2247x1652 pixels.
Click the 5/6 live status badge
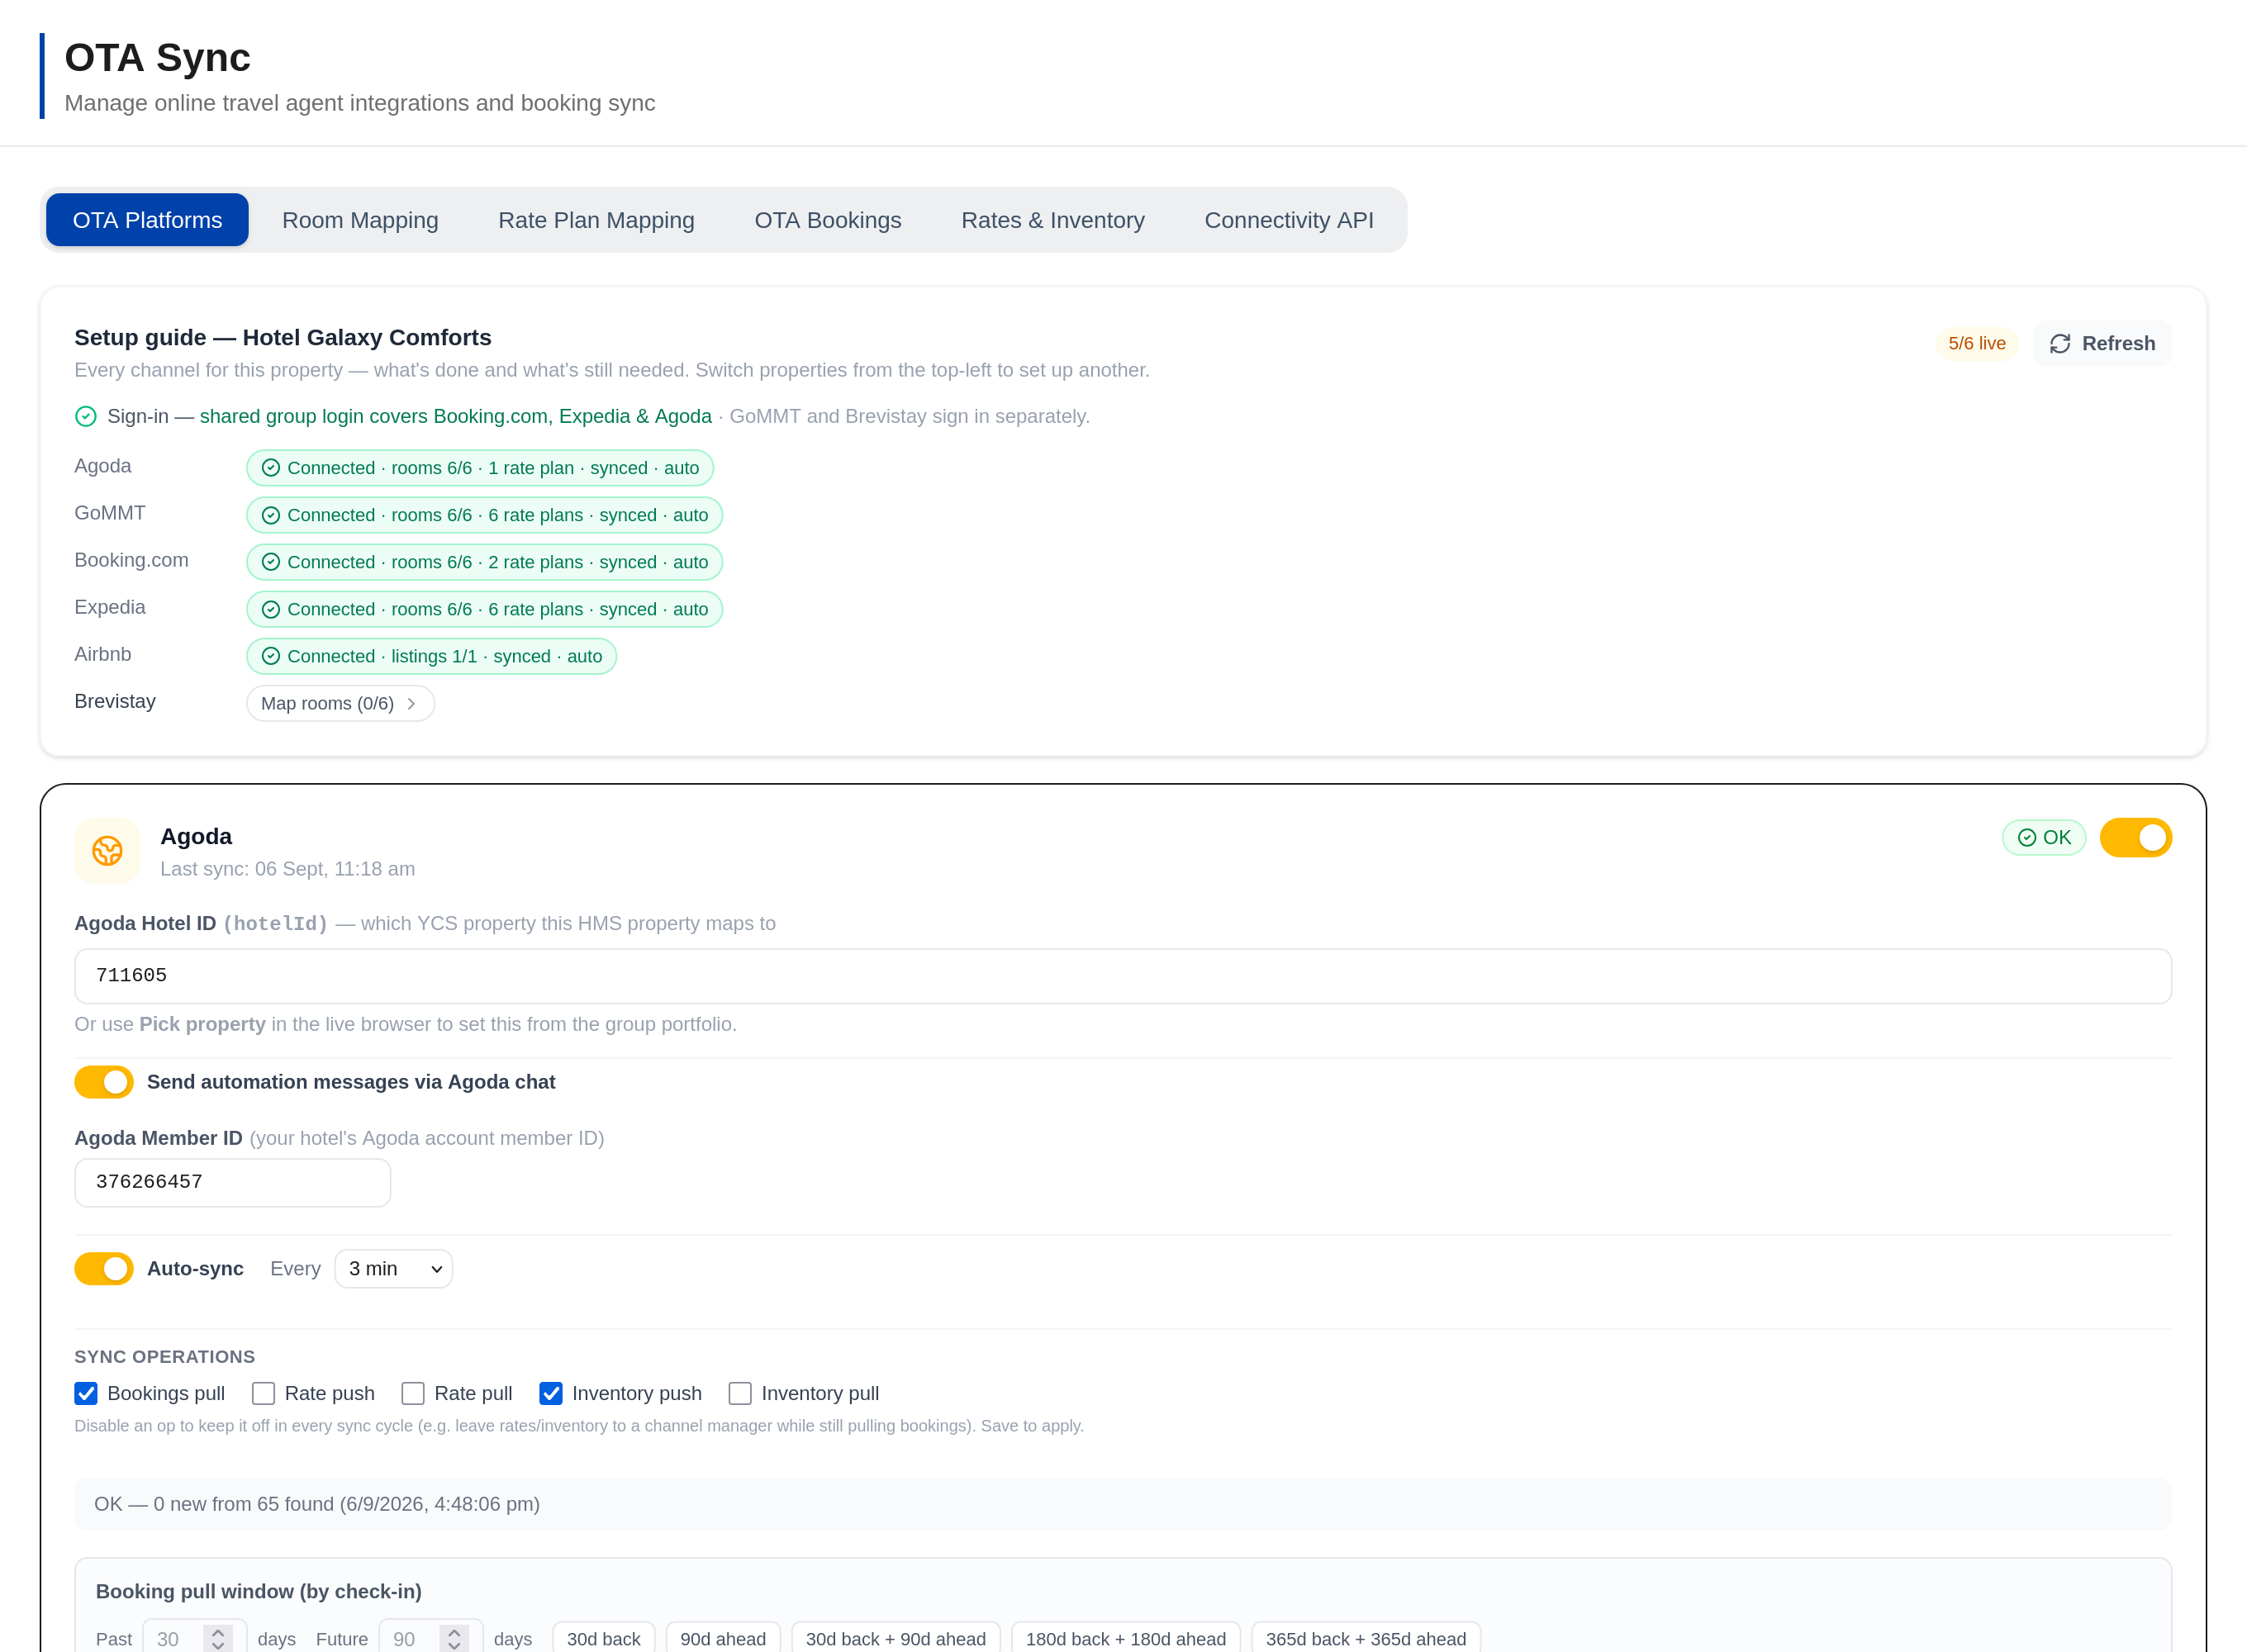click(x=1977, y=344)
